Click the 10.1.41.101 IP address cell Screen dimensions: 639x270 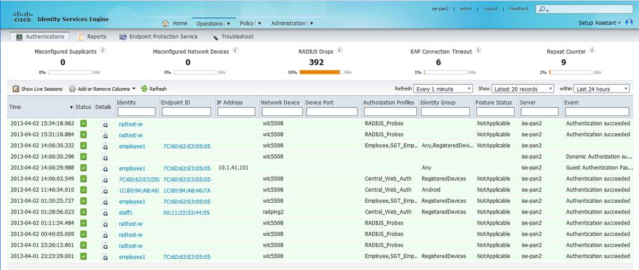pyautogui.click(x=233, y=168)
